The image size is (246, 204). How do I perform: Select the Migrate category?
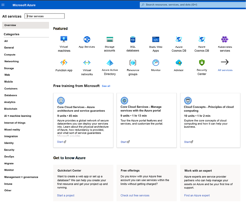pyautogui.click(x=9, y=163)
